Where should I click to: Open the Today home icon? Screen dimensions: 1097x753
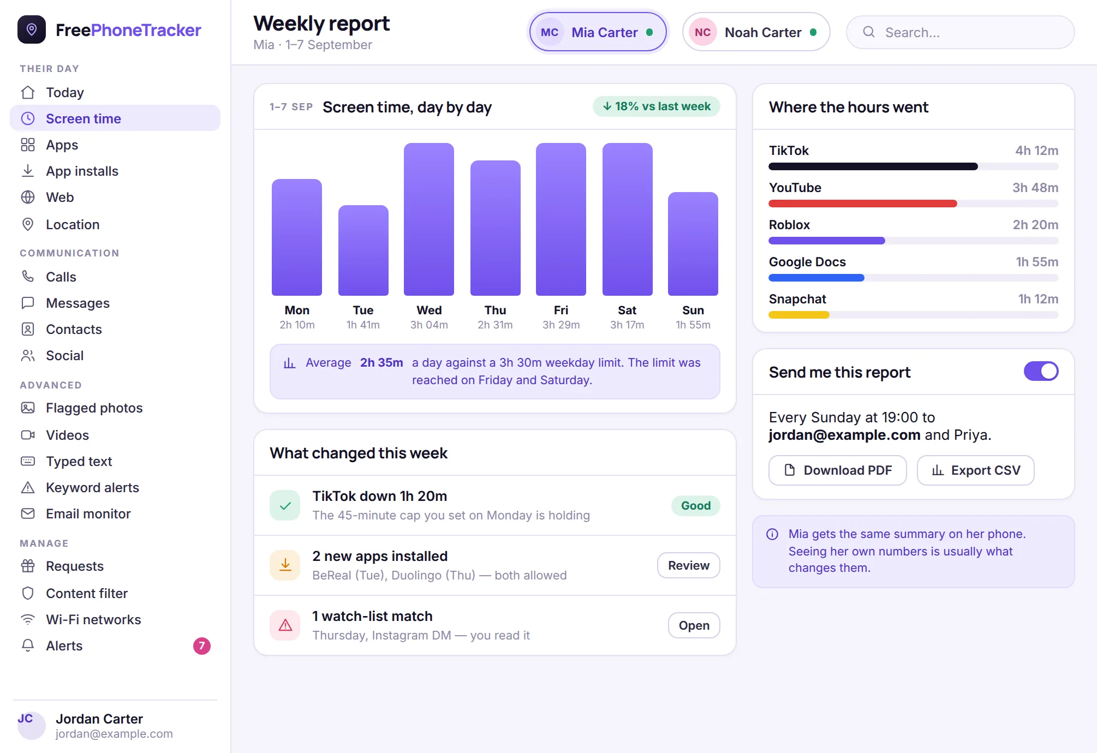[x=28, y=92]
